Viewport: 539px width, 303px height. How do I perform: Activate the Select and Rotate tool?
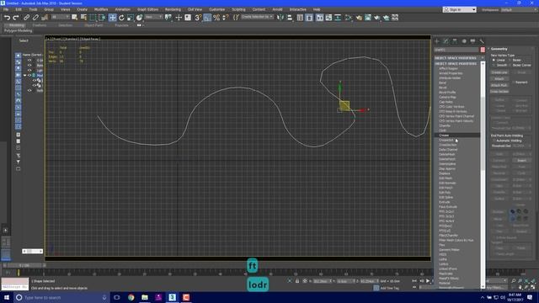point(121,18)
